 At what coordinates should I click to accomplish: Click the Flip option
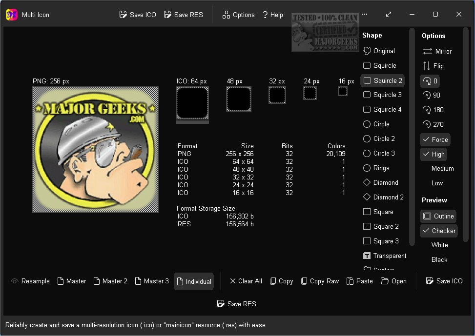click(x=433, y=66)
